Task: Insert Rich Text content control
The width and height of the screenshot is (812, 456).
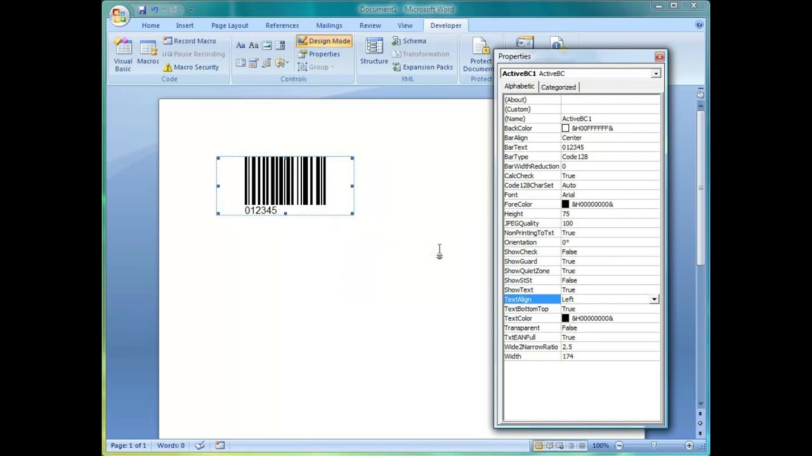Action: pyautogui.click(x=240, y=46)
